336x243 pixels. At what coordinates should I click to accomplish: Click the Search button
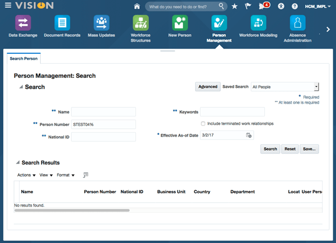click(270, 149)
